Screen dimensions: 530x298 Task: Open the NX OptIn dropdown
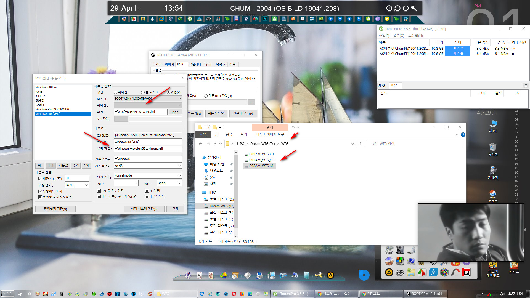click(x=169, y=183)
